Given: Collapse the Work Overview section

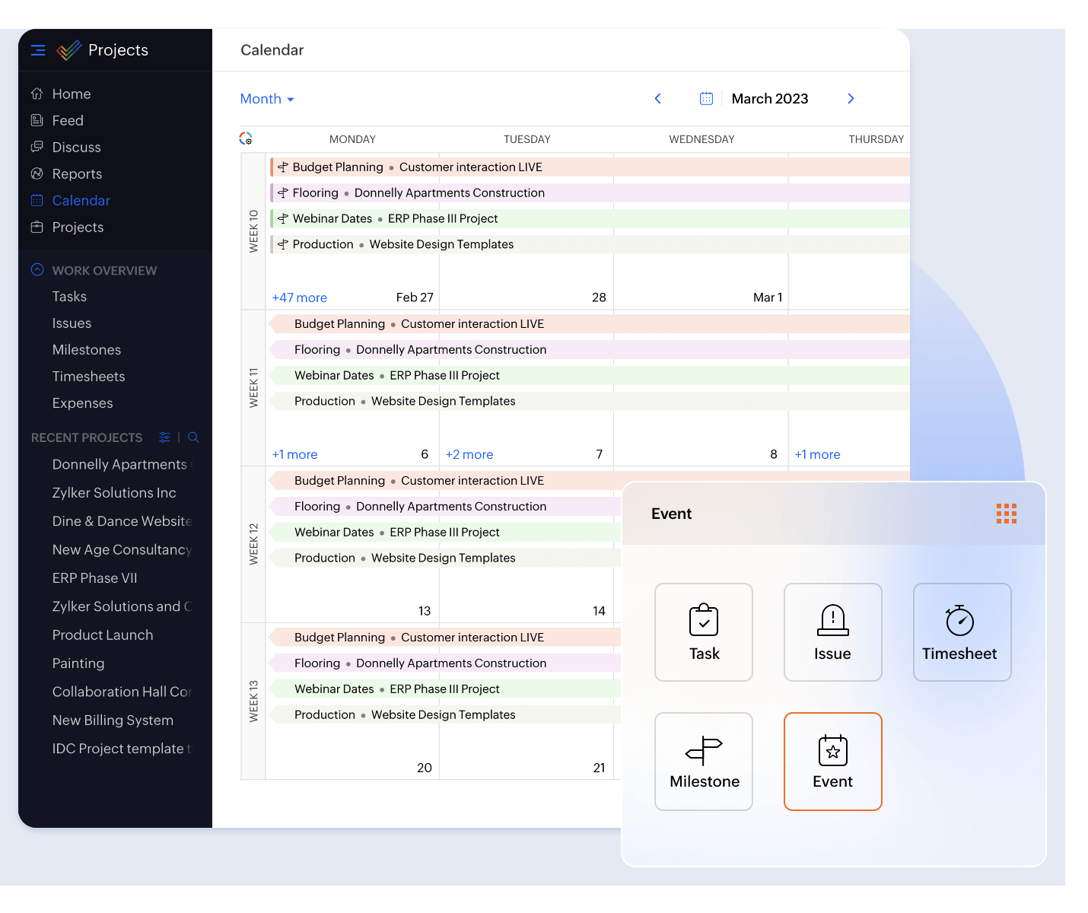Looking at the screenshot, I should pyautogui.click(x=37, y=269).
